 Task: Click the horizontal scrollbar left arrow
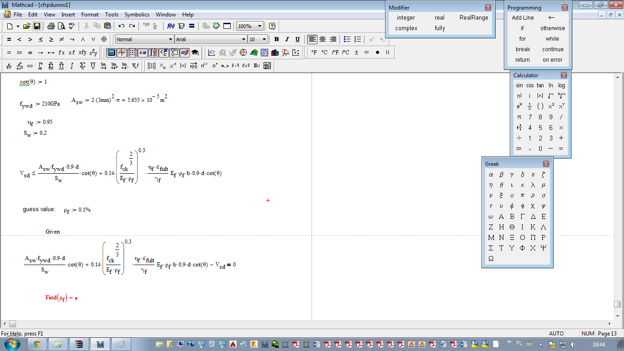click(4, 324)
